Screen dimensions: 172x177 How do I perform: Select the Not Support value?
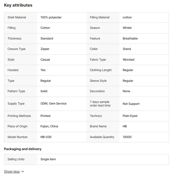tap(131, 104)
